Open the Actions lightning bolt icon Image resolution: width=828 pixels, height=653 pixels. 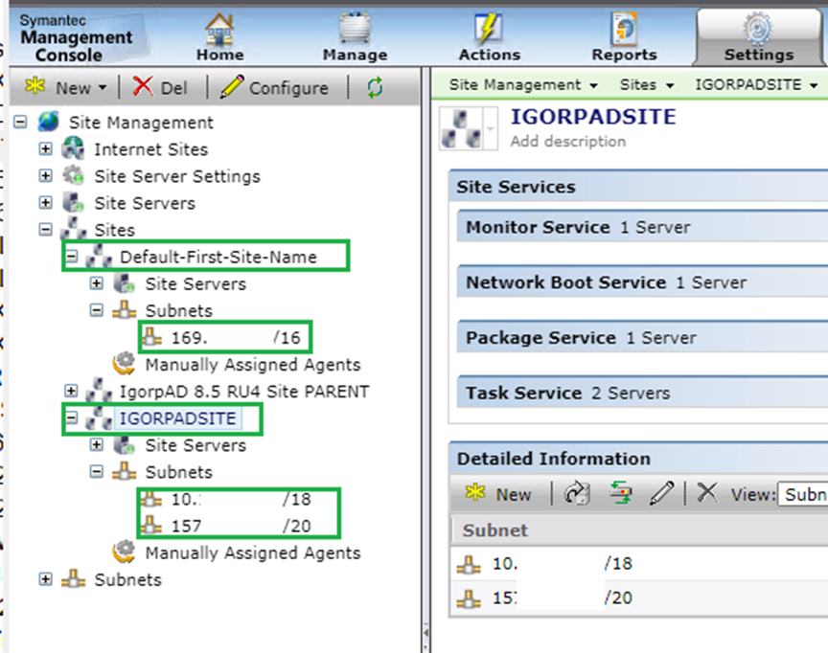[489, 29]
